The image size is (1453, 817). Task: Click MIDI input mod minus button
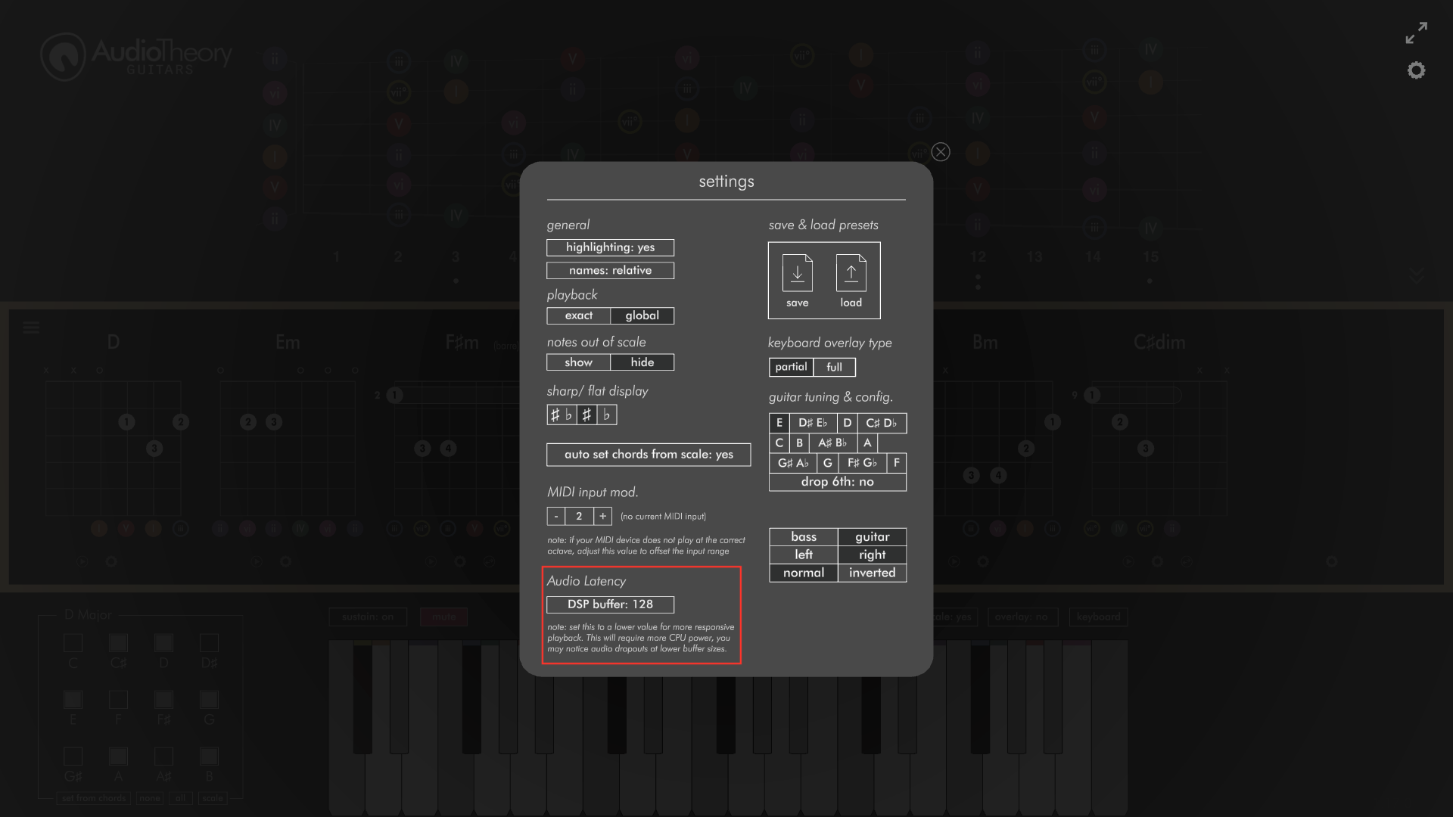pos(556,516)
